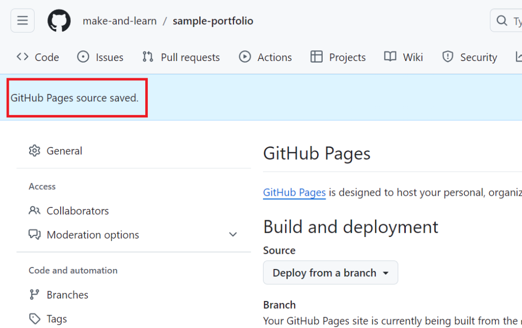Click the Branch label
The height and width of the screenshot is (328, 522).
[279, 305]
